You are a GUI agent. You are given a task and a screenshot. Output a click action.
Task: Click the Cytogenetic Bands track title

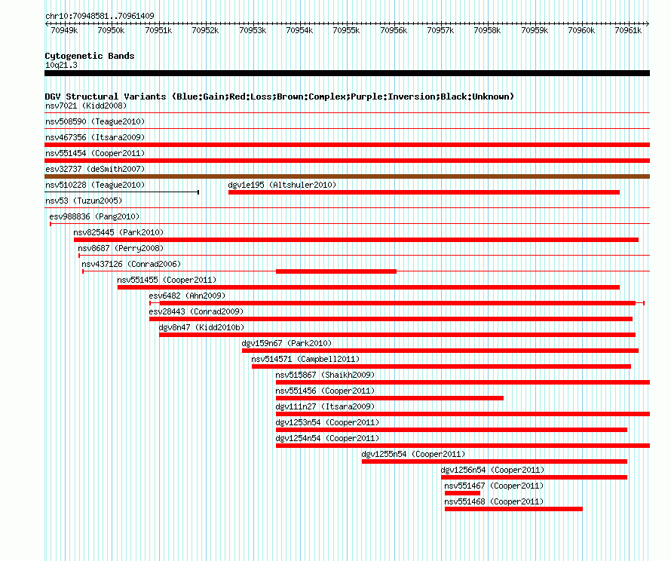[x=90, y=56]
